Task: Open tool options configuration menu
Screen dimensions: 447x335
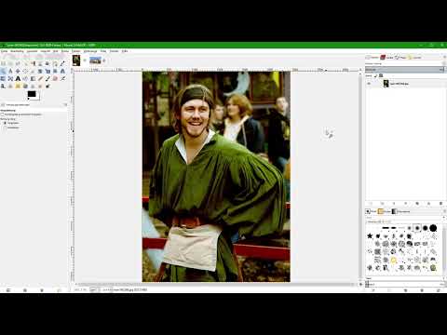Action: (65, 104)
